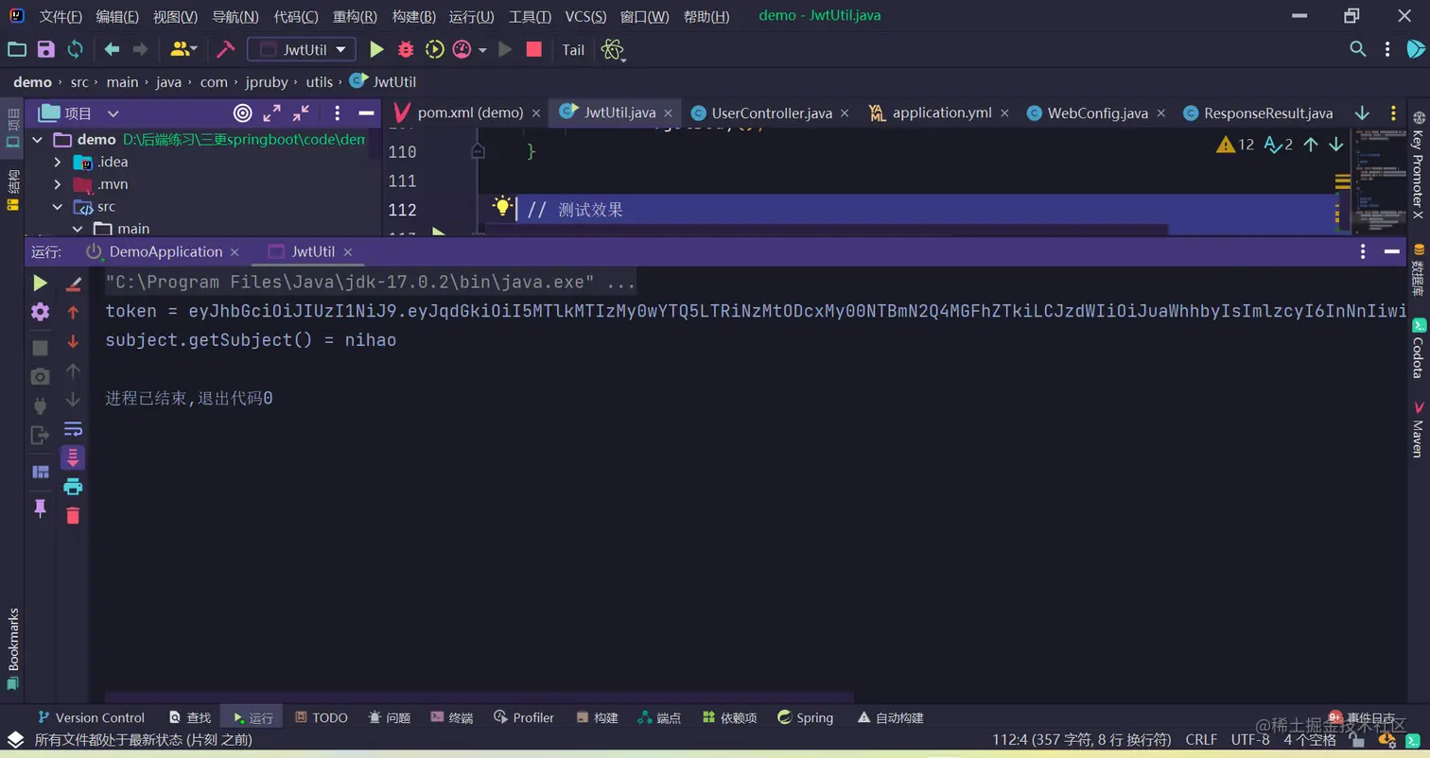1430x758 pixels.
Task: Pin the run tab with pin icon
Action: 40,508
